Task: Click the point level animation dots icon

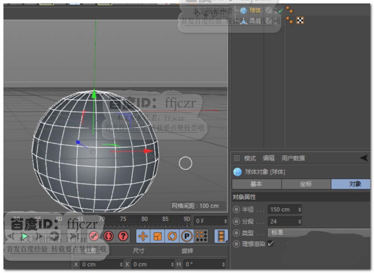Action: click(x=202, y=236)
